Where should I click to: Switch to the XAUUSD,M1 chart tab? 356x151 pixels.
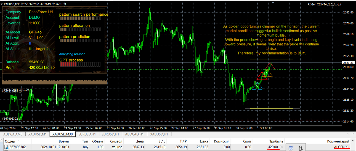pyautogui.click(x=37, y=134)
